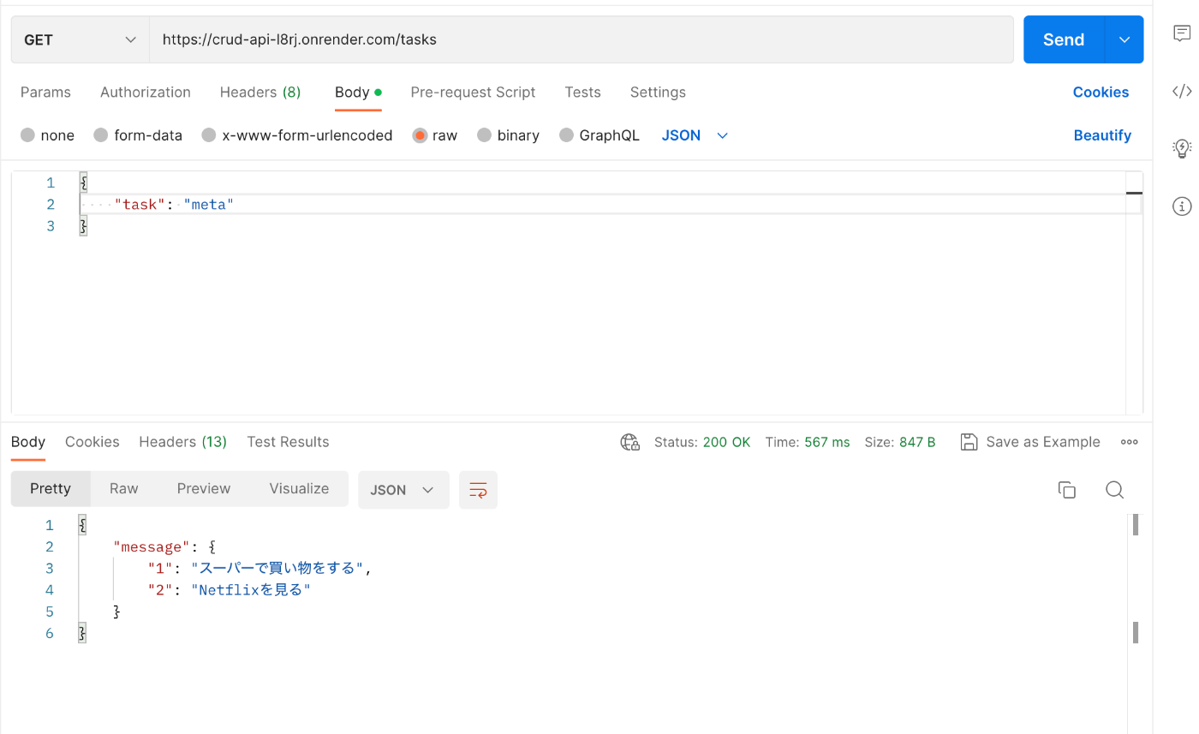Click the "スーパーで買い物をする" response value
The image size is (1199, 734).
tap(278, 569)
